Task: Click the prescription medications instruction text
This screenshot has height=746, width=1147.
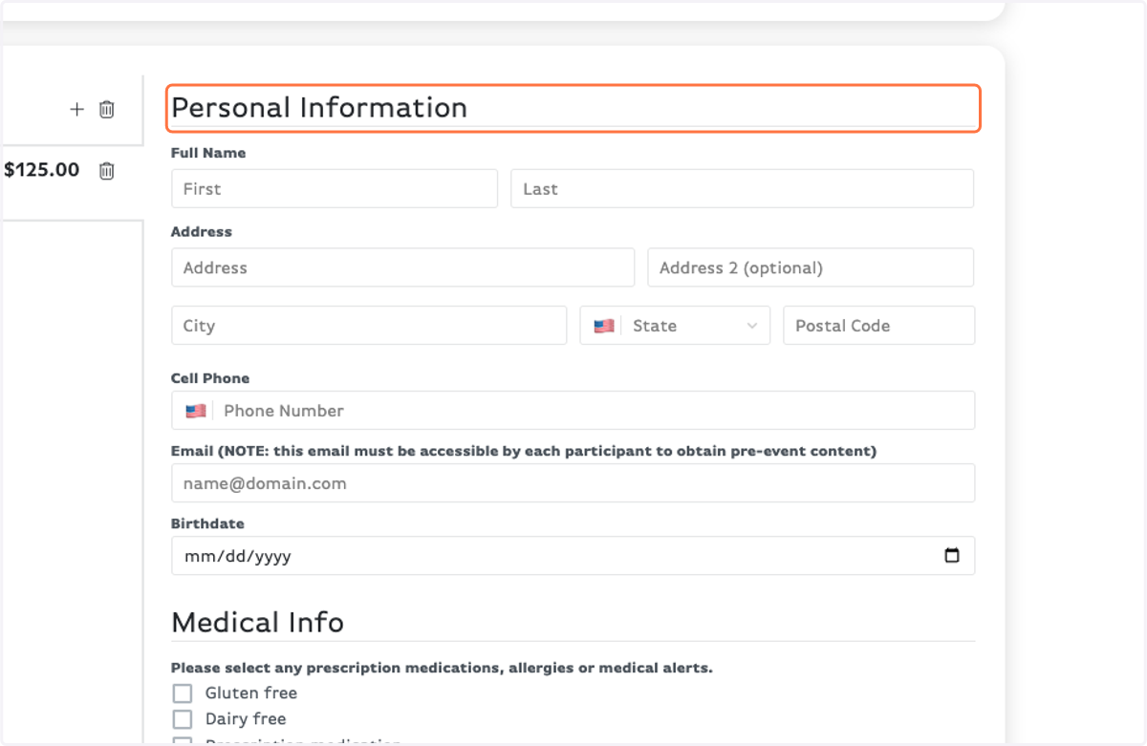Action: click(x=442, y=668)
